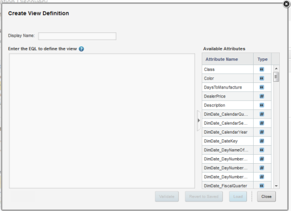Select the numeric icon for DimDate_CalendarSe...
Screen dimensions: 291x211
[261, 123]
